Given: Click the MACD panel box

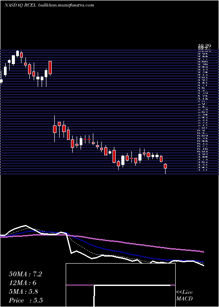Looking at the screenshot, I should (120, 285).
